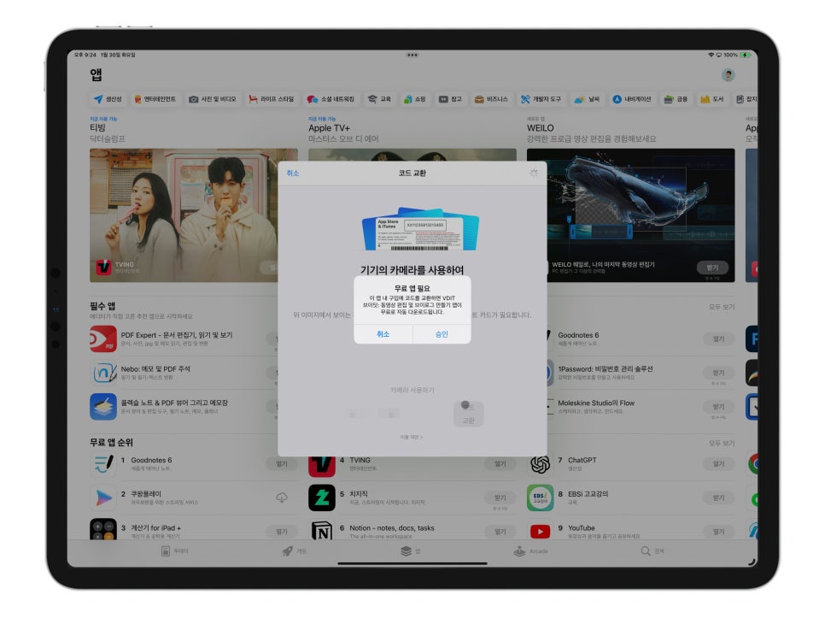Viewport: 825px width, 618px height.
Task: Show all 필수 앱 via 모두 보기
Action: [x=722, y=307]
